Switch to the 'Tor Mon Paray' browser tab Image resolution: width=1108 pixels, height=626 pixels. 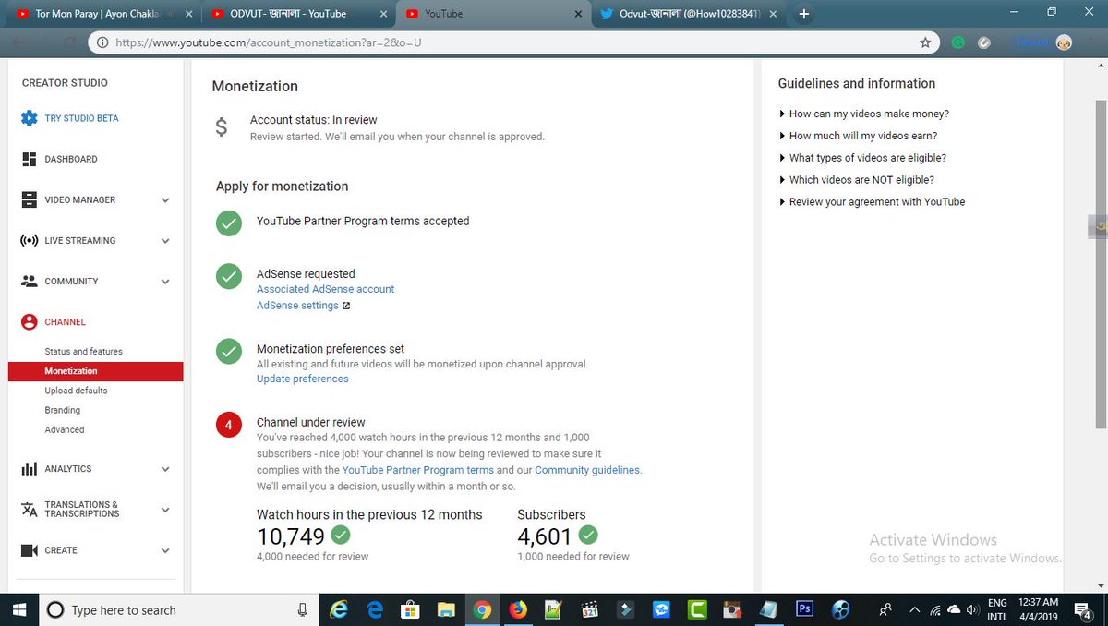[x=102, y=14]
